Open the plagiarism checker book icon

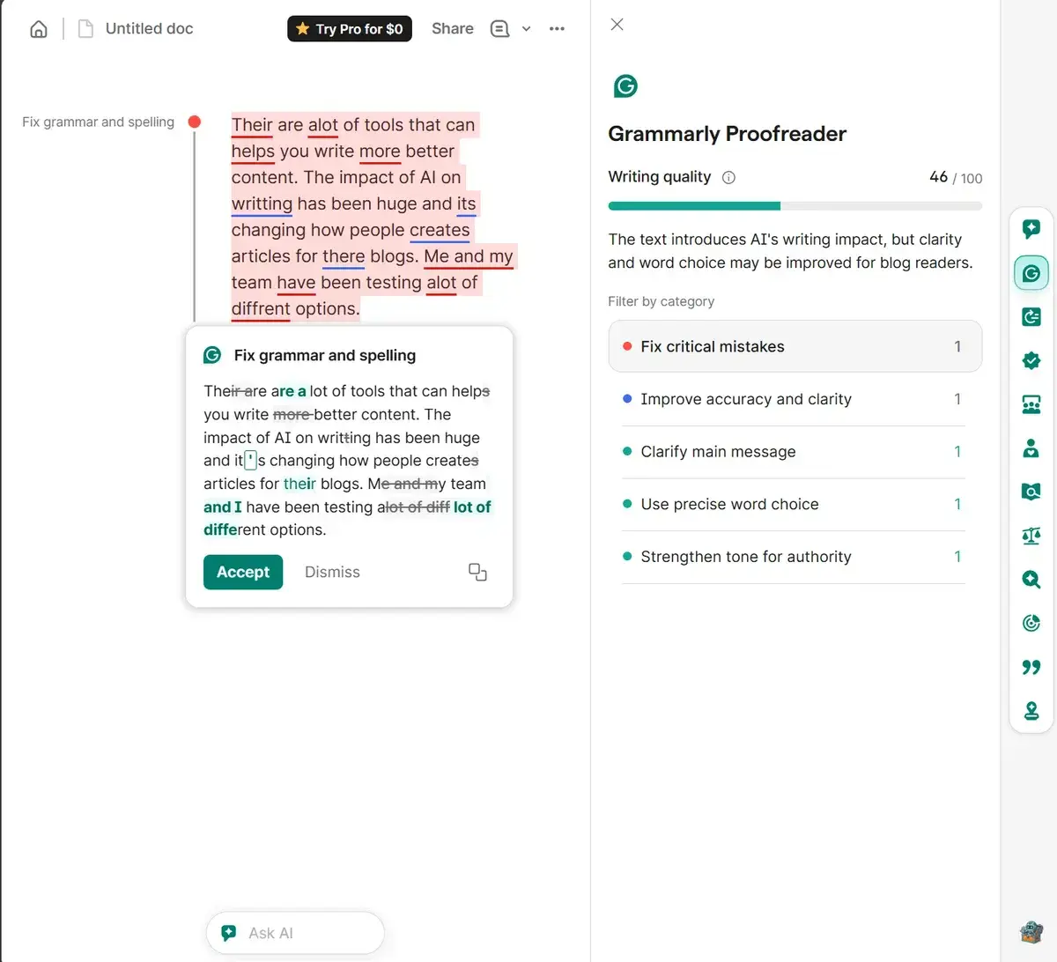pyautogui.click(x=1031, y=492)
